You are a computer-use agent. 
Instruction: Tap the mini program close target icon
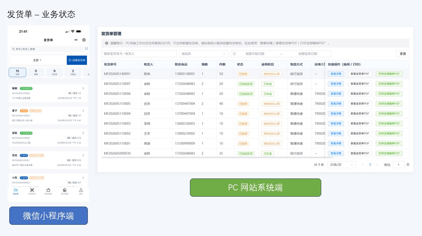pyautogui.click(x=84, y=40)
